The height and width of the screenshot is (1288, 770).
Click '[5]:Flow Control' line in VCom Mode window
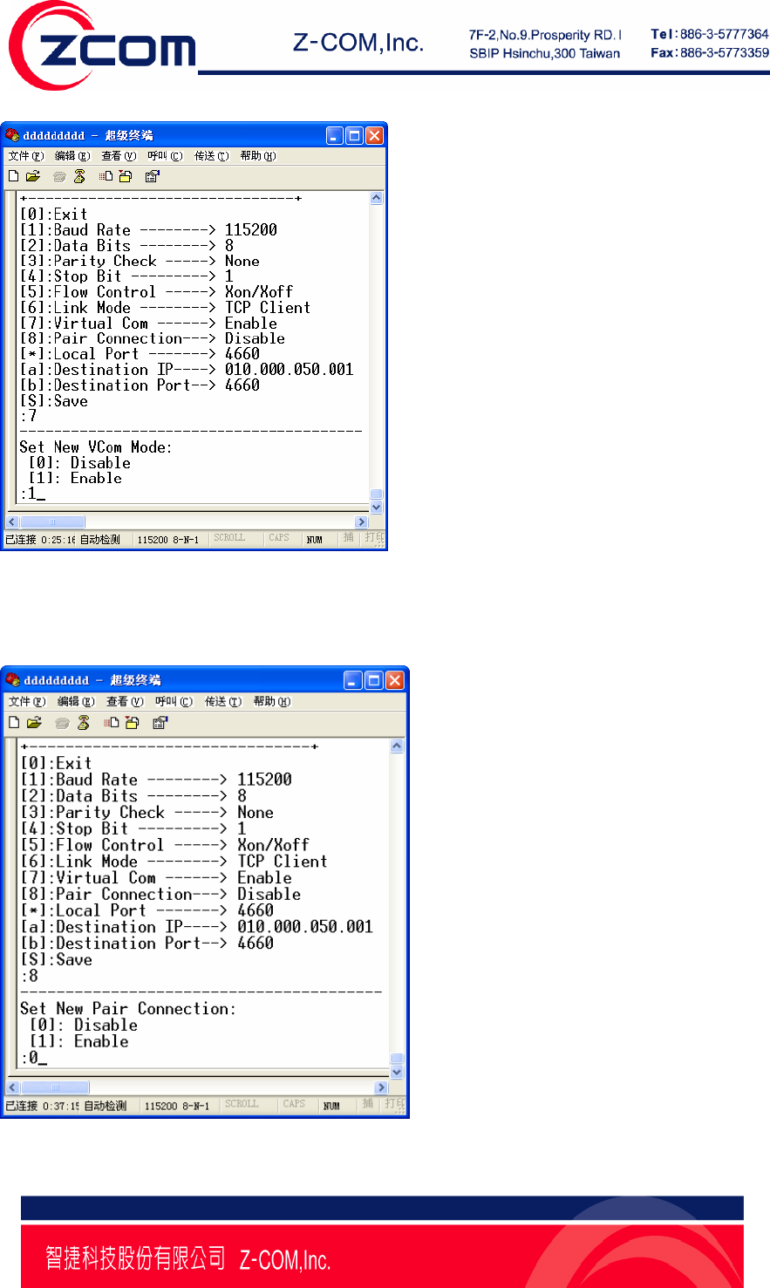click(156, 292)
